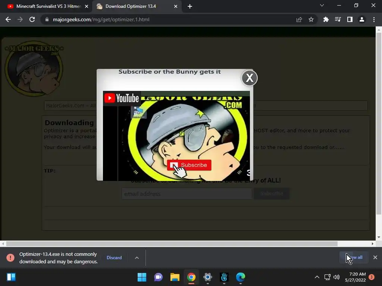Share this page from the address bar
Image resolution: width=382 pixels, height=286 pixels.
click(299, 19)
